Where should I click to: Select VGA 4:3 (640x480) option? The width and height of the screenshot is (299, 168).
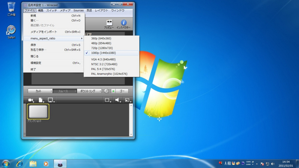tap(111, 59)
